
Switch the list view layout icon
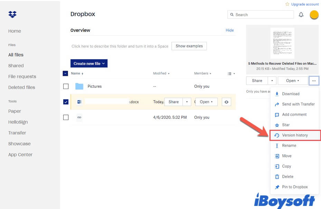pos(231,74)
